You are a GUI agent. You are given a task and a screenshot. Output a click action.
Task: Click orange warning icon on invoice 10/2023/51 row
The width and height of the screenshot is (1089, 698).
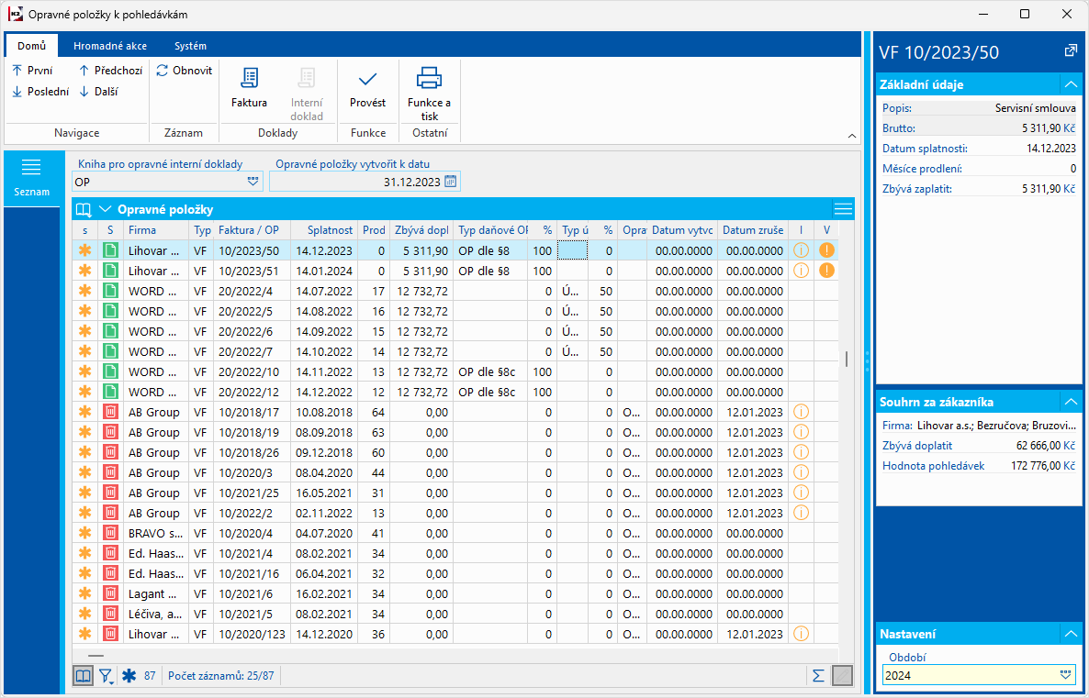pyautogui.click(x=826, y=271)
